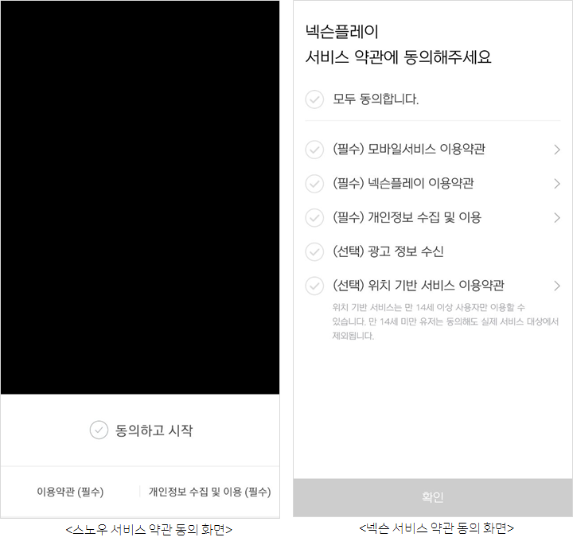Viewport: 573px width, 545px height.
Task: Click (선택) 광고 정보 수신 label text
Action: click(388, 251)
